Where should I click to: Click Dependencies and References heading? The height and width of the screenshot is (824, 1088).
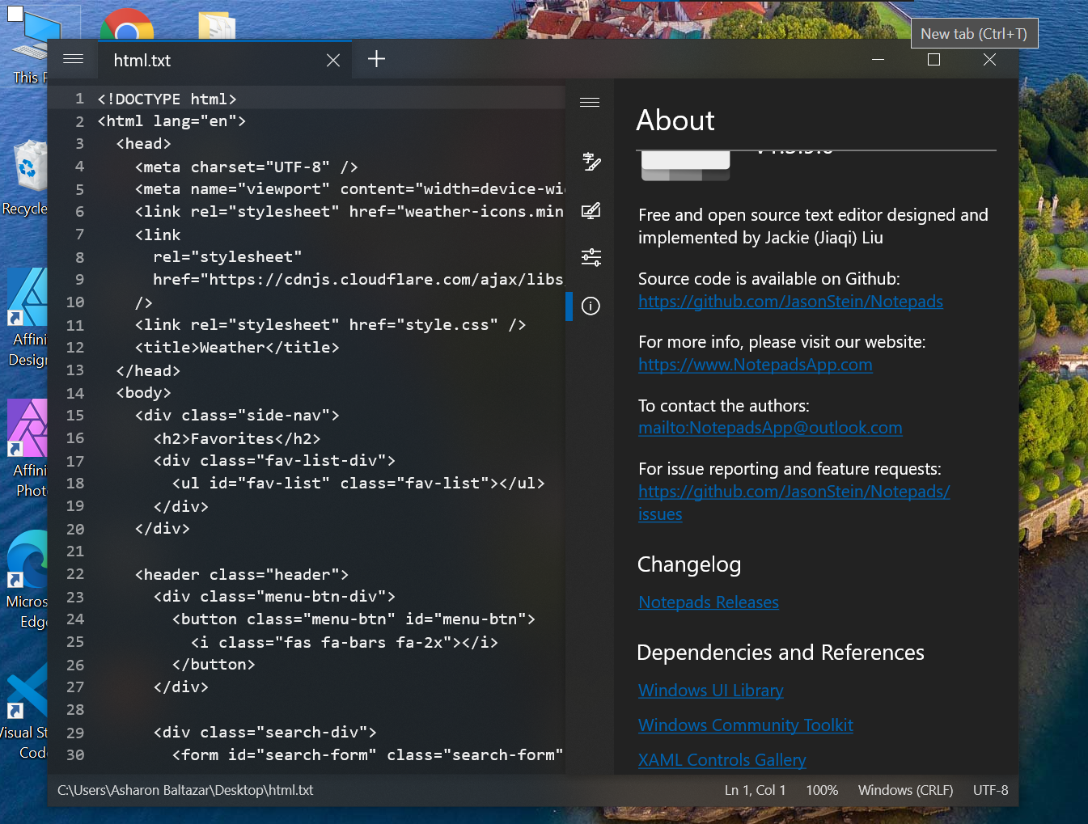tap(781, 653)
